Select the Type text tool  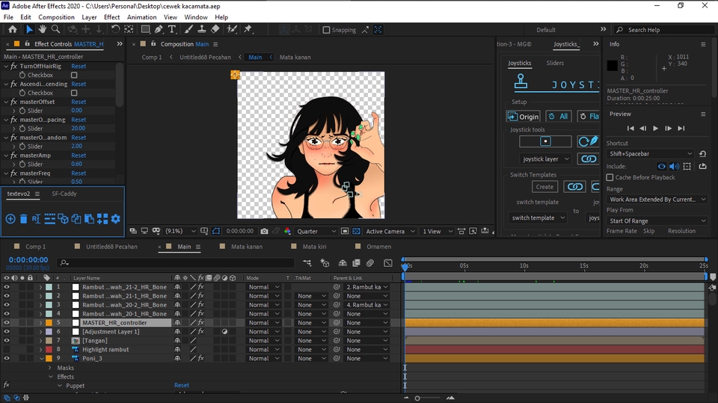172,29
